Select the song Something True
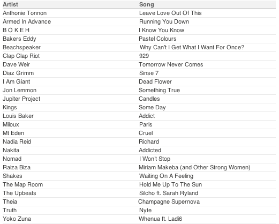Screen dimensions: 279x224 click(x=159, y=90)
